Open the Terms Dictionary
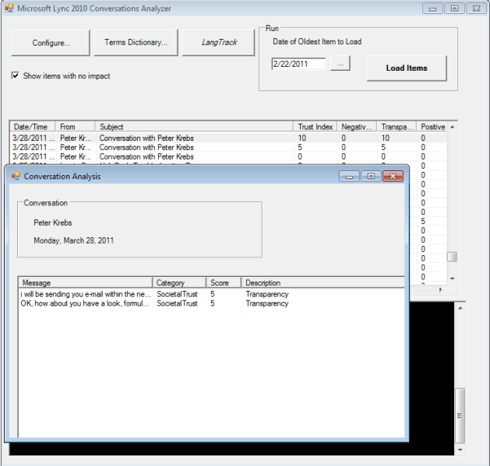The height and width of the screenshot is (466, 490). [136, 43]
